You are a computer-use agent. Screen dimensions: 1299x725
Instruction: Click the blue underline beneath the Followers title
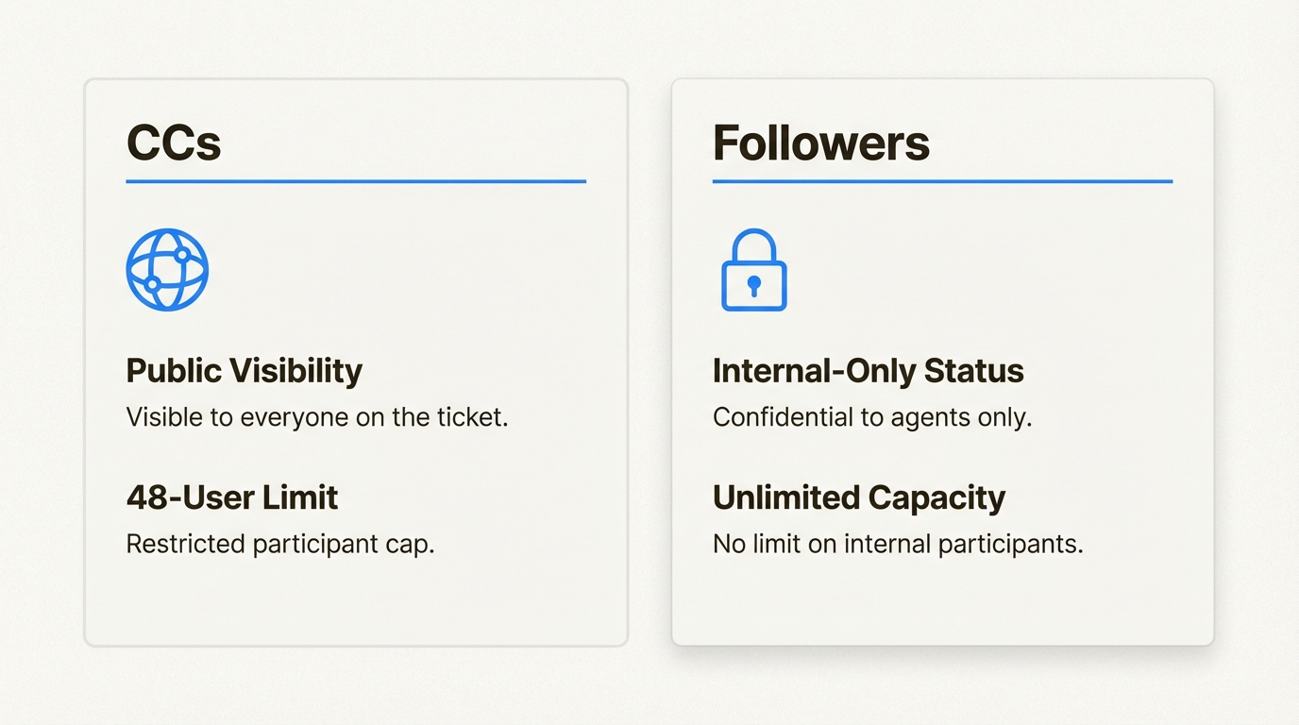tap(942, 181)
